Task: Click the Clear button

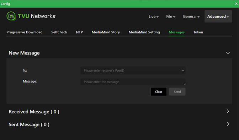Action: click(x=159, y=91)
